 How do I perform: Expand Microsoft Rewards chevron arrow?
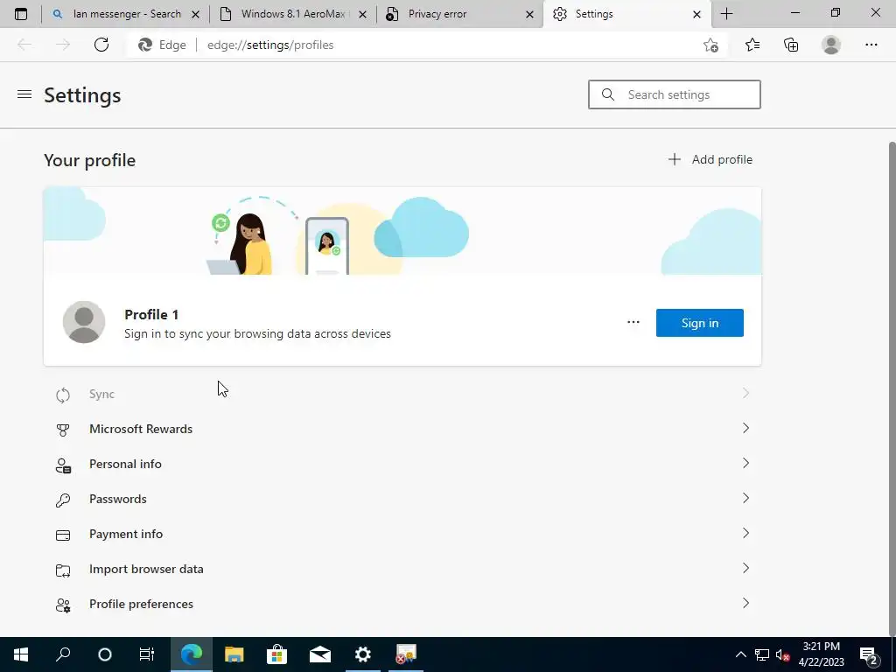[x=745, y=428]
